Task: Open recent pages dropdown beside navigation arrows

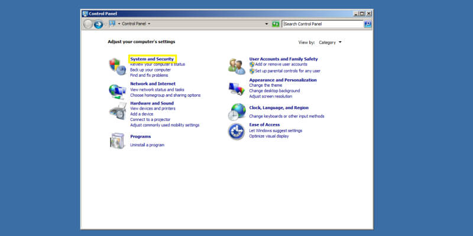Action: [x=105, y=24]
